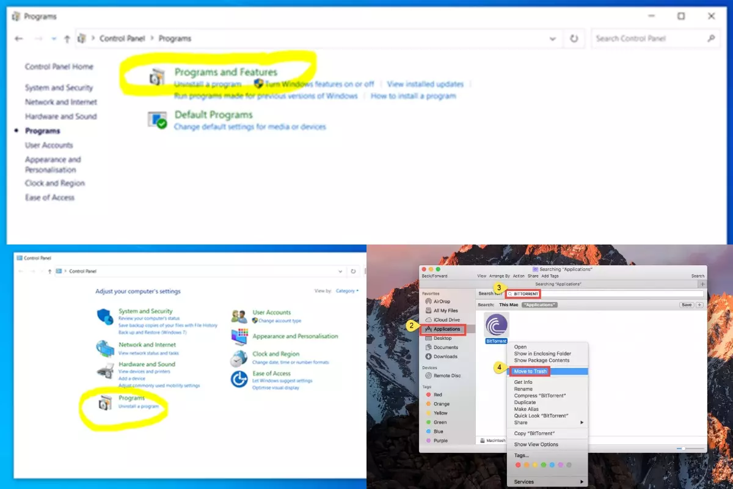Click Programs category icon in Control Panel window
Image resolution: width=733 pixels, height=489 pixels.
(106, 403)
